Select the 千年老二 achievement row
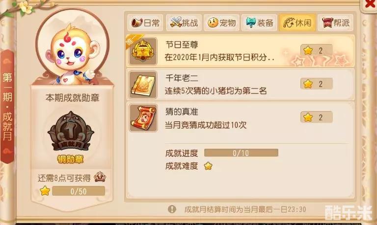 [240, 85]
